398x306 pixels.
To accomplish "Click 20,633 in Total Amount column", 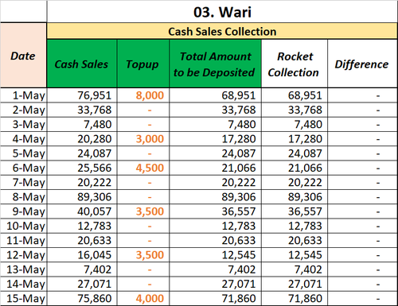I will pos(215,241).
